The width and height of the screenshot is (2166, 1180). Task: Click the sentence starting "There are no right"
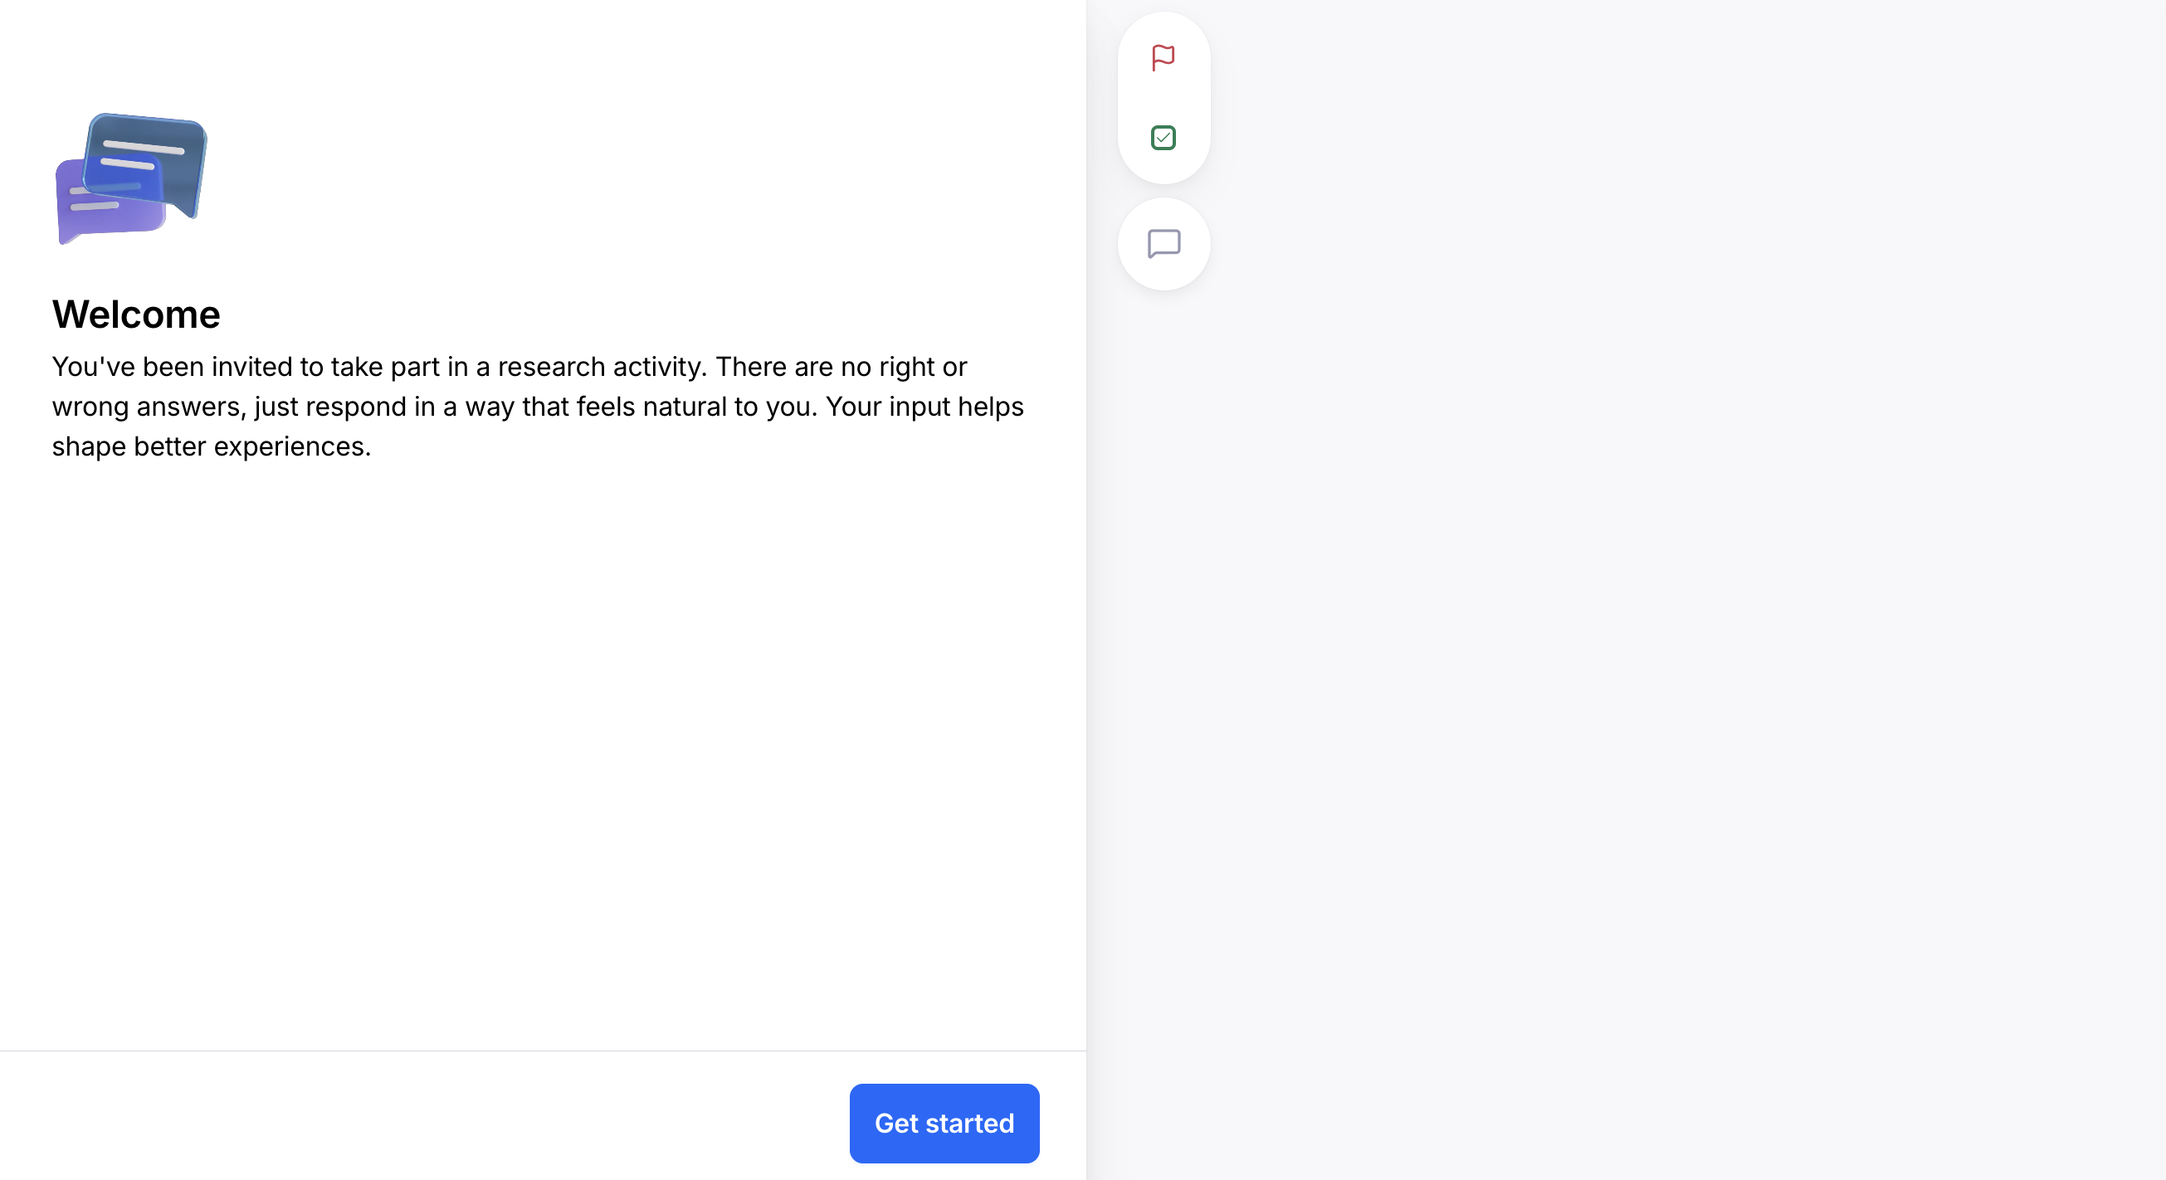pyautogui.click(x=841, y=367)
